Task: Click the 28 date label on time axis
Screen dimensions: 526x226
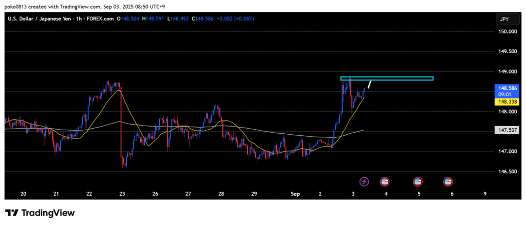Action: pyautogui.click(x=221, y=194)
